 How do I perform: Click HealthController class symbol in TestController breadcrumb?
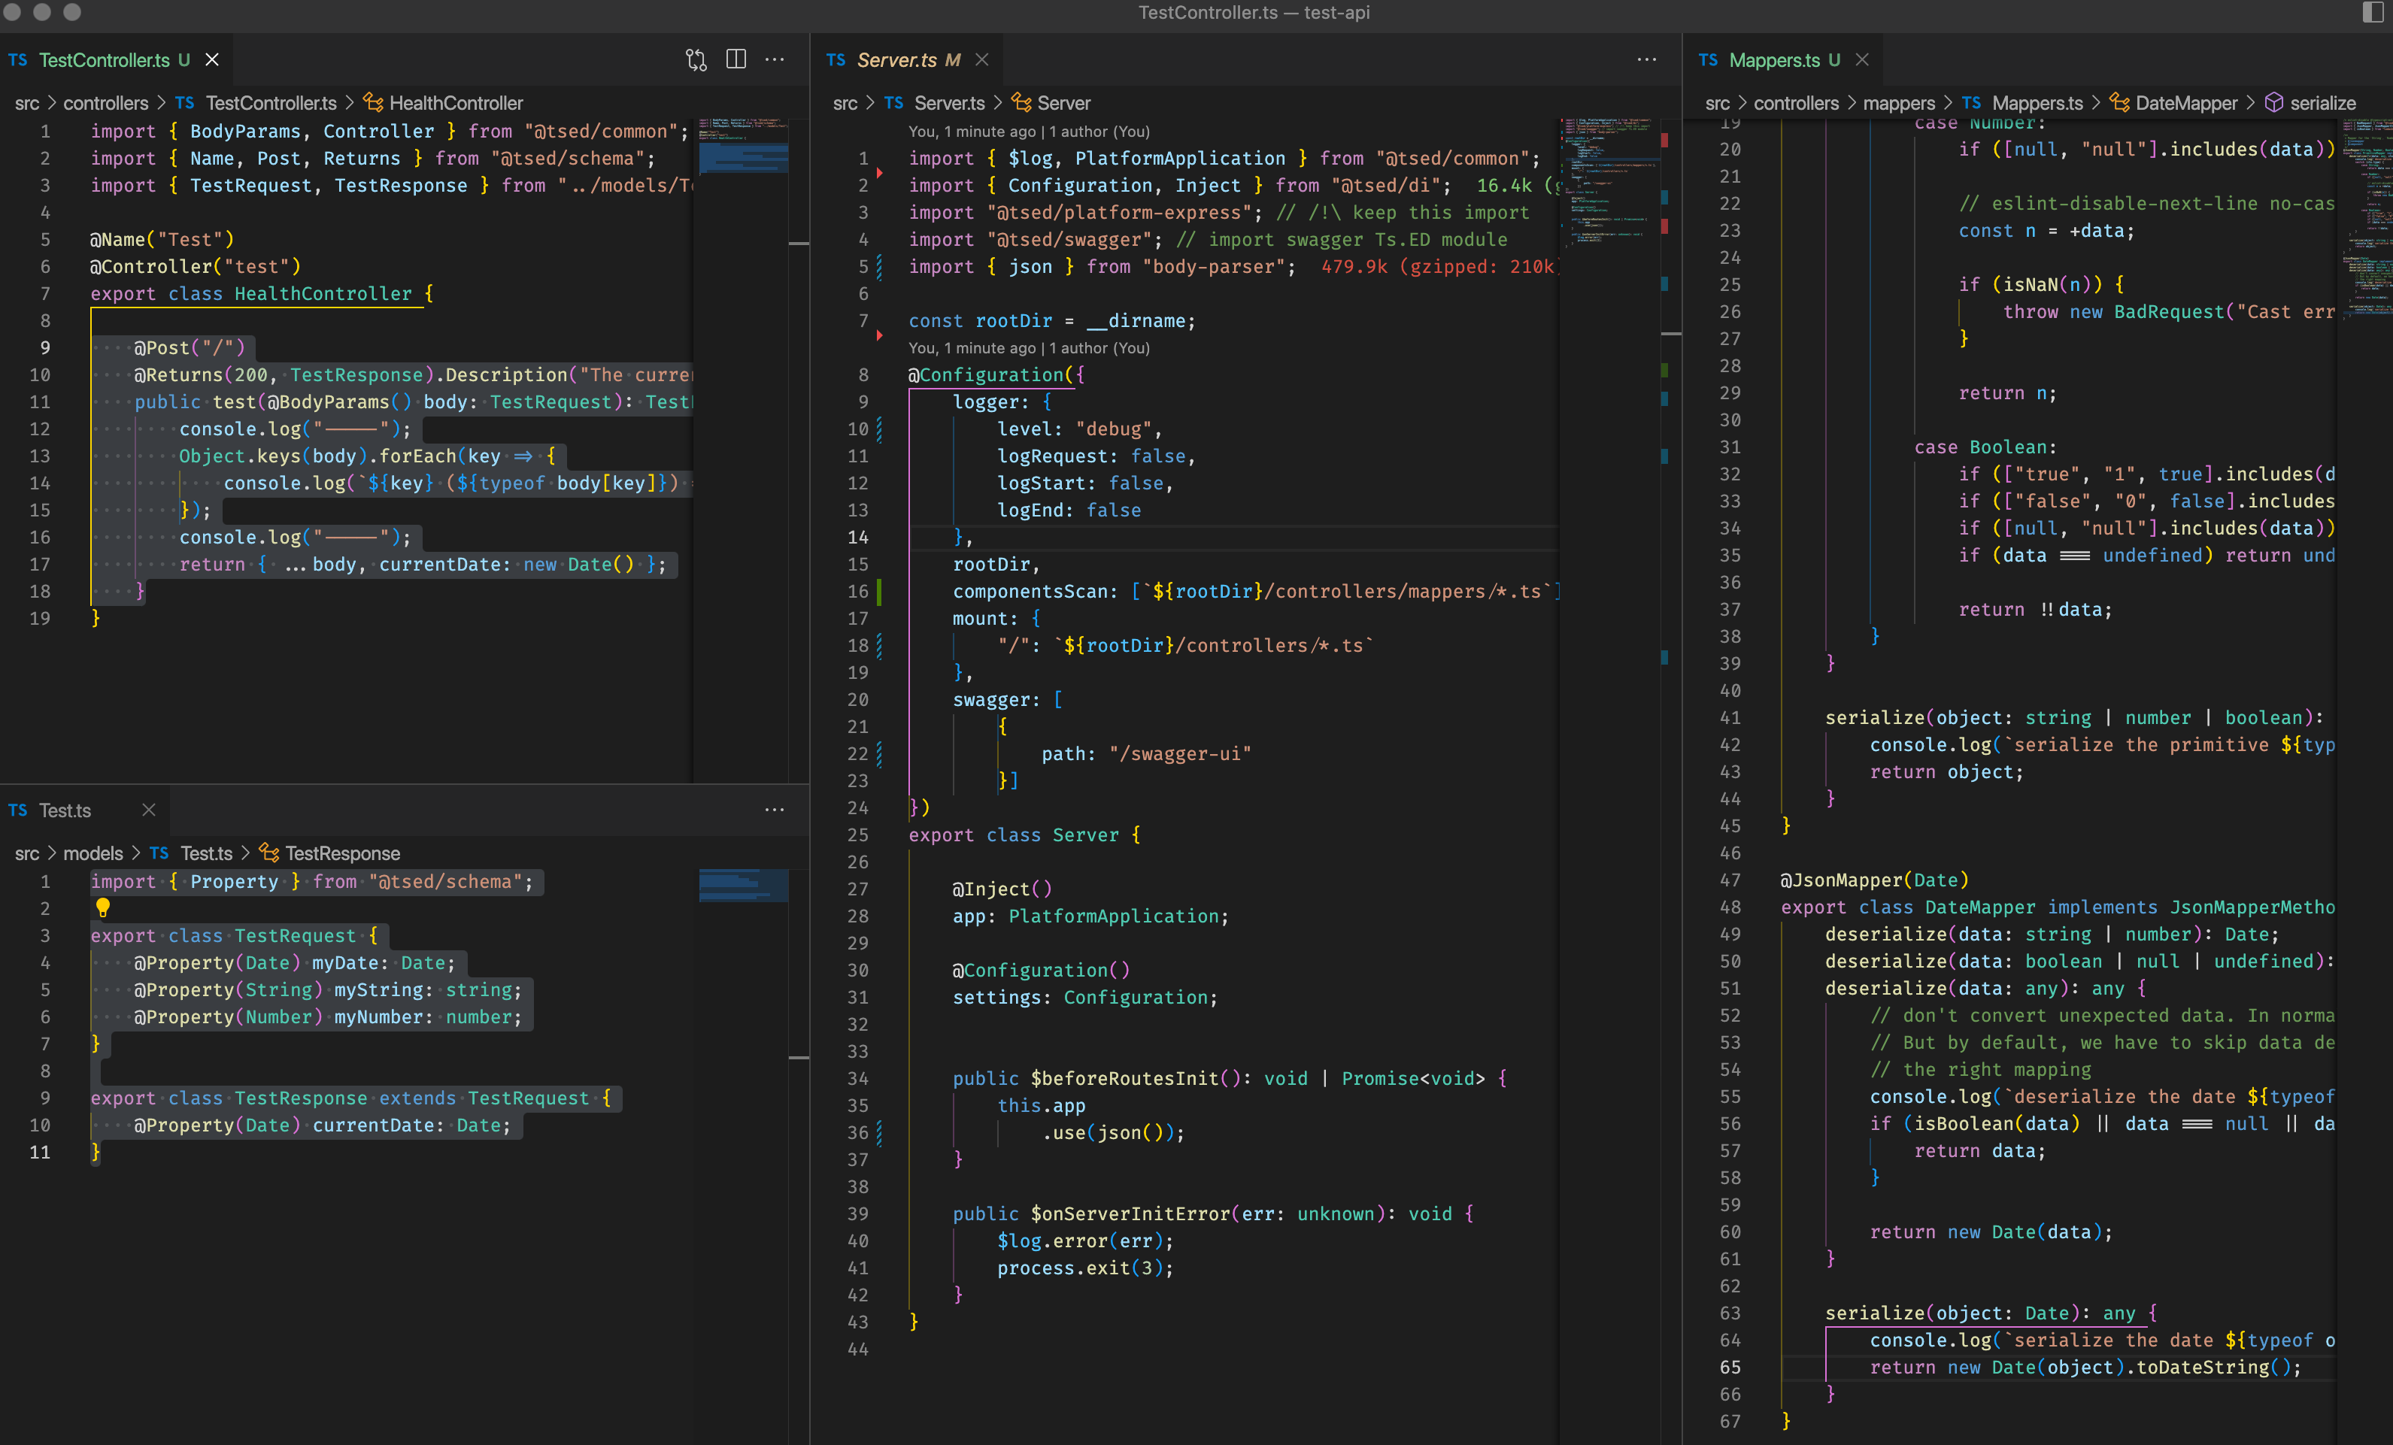[x=456, y=103]
